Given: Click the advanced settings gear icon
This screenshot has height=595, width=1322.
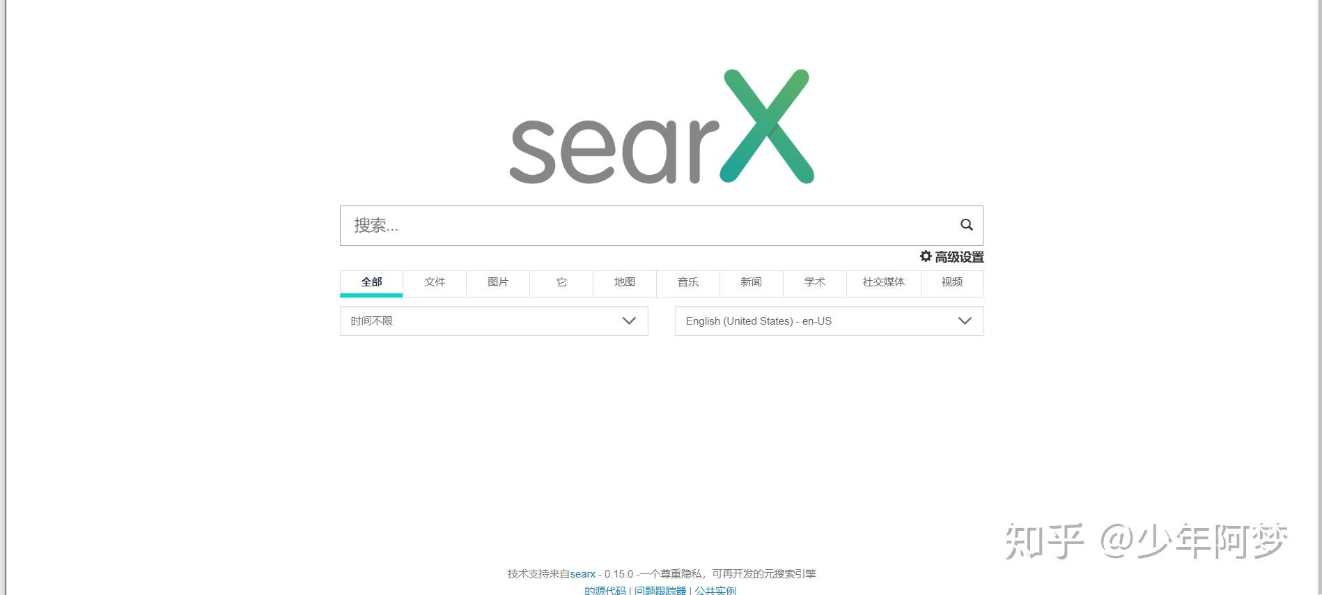Looking at the screenshot, I should tap(926, 256).
